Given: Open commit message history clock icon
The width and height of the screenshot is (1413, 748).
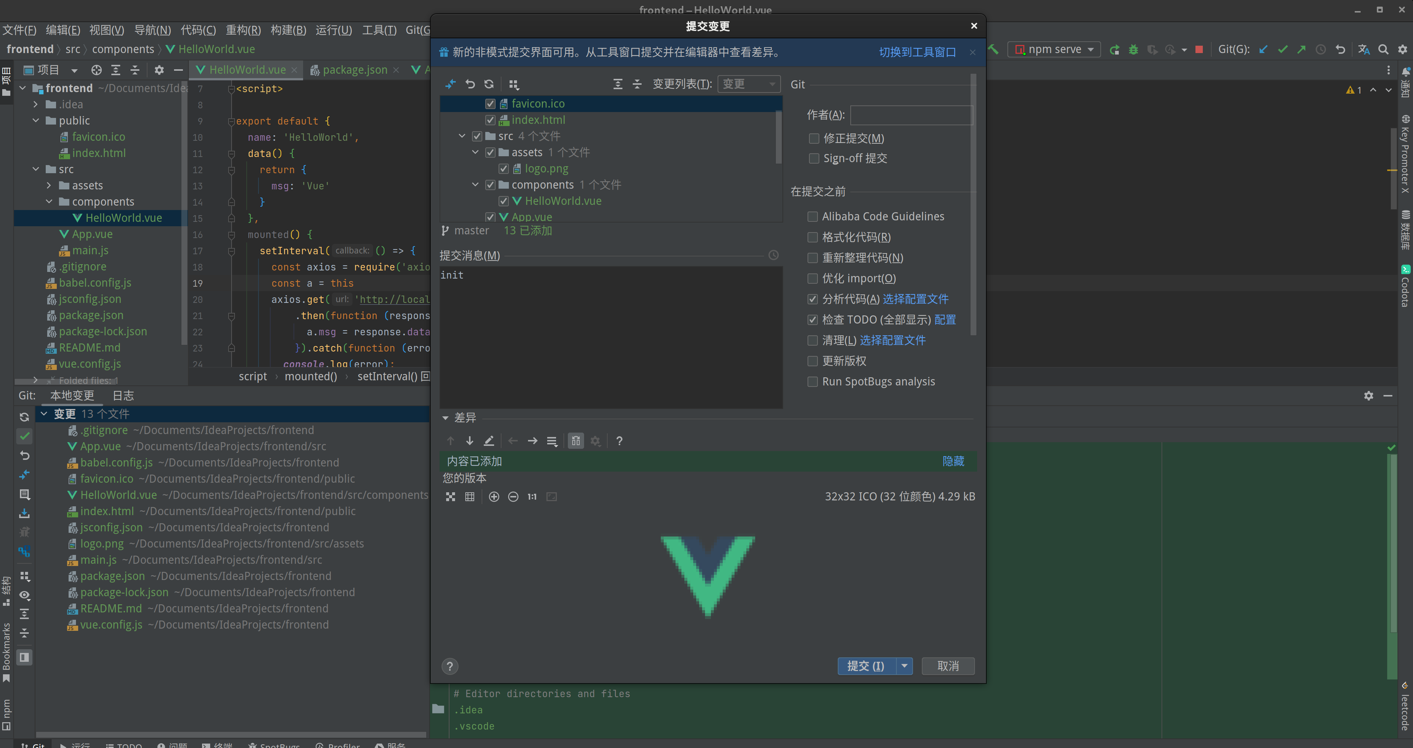Looking at the screenshot, I should pos(773,255).
